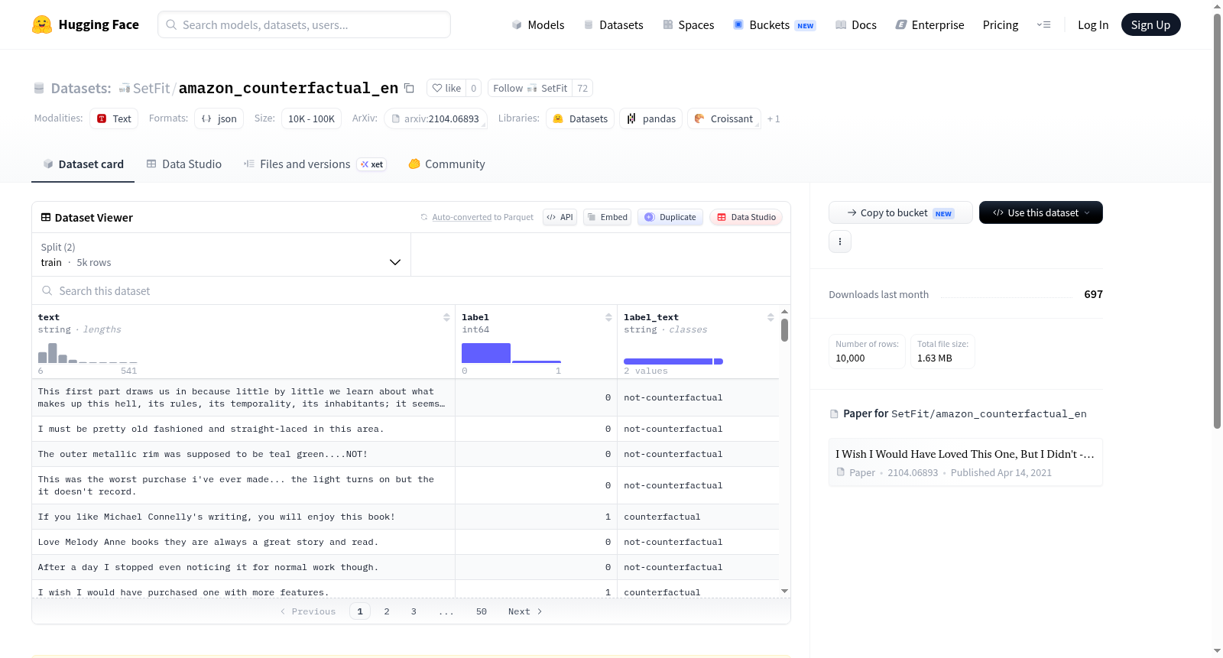Click the size tag 10K - 100K
Image resolution: width=1223 pixels, height=658 pixels.
click(x=311, y=118)
